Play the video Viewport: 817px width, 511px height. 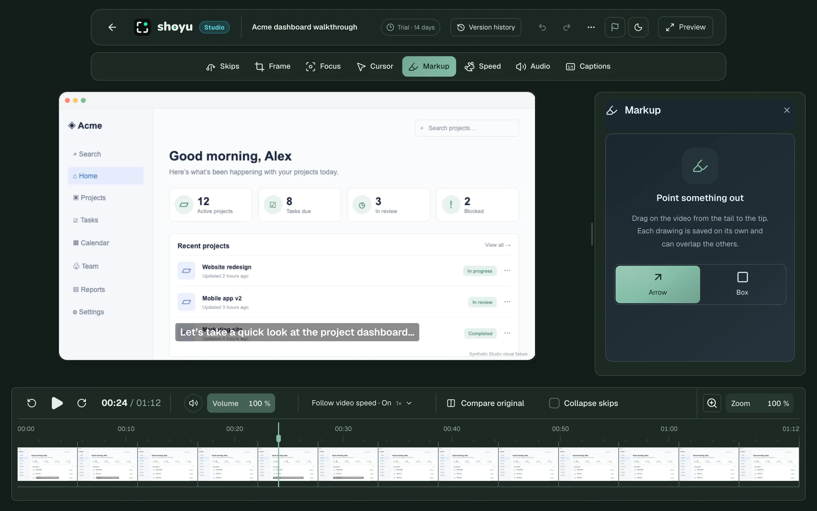point(57,403)
